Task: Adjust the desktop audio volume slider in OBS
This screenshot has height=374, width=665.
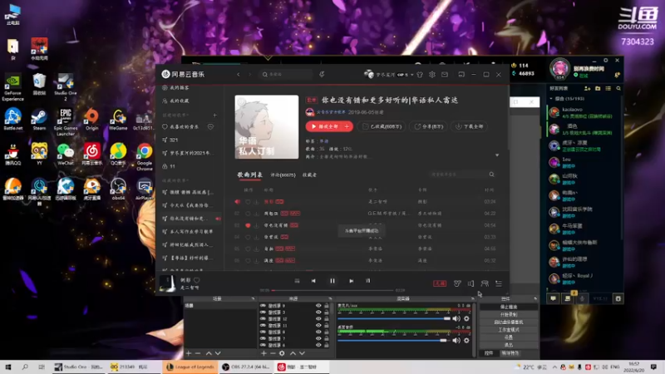Action: 394,340
